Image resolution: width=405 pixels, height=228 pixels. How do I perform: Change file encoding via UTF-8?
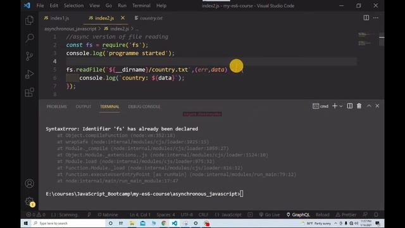[187, 215]
